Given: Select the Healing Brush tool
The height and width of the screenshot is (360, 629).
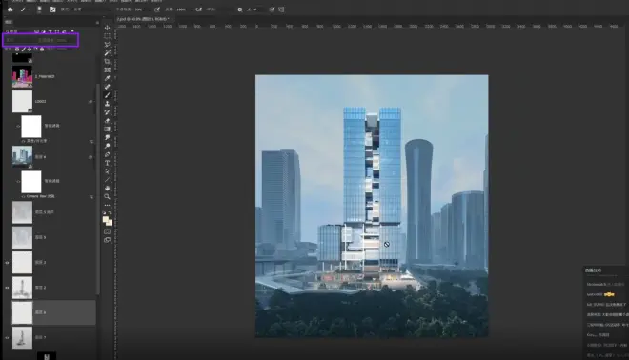Looking at the screenshot, I should click(107, 87).
